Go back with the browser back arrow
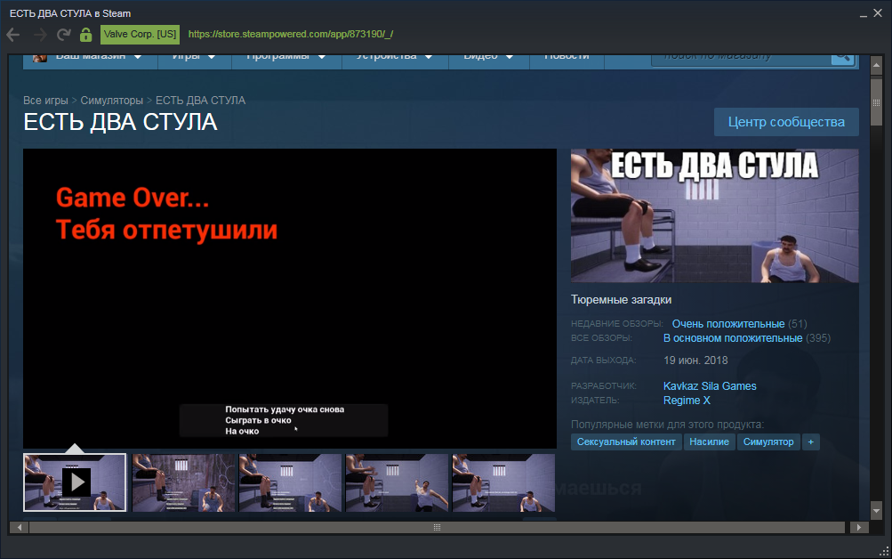Viewport: 892px width, 559px height. pos(13,35)
